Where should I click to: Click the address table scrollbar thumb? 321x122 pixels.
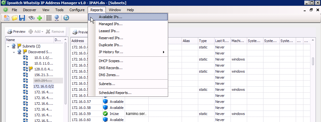[x=313, y=61]
